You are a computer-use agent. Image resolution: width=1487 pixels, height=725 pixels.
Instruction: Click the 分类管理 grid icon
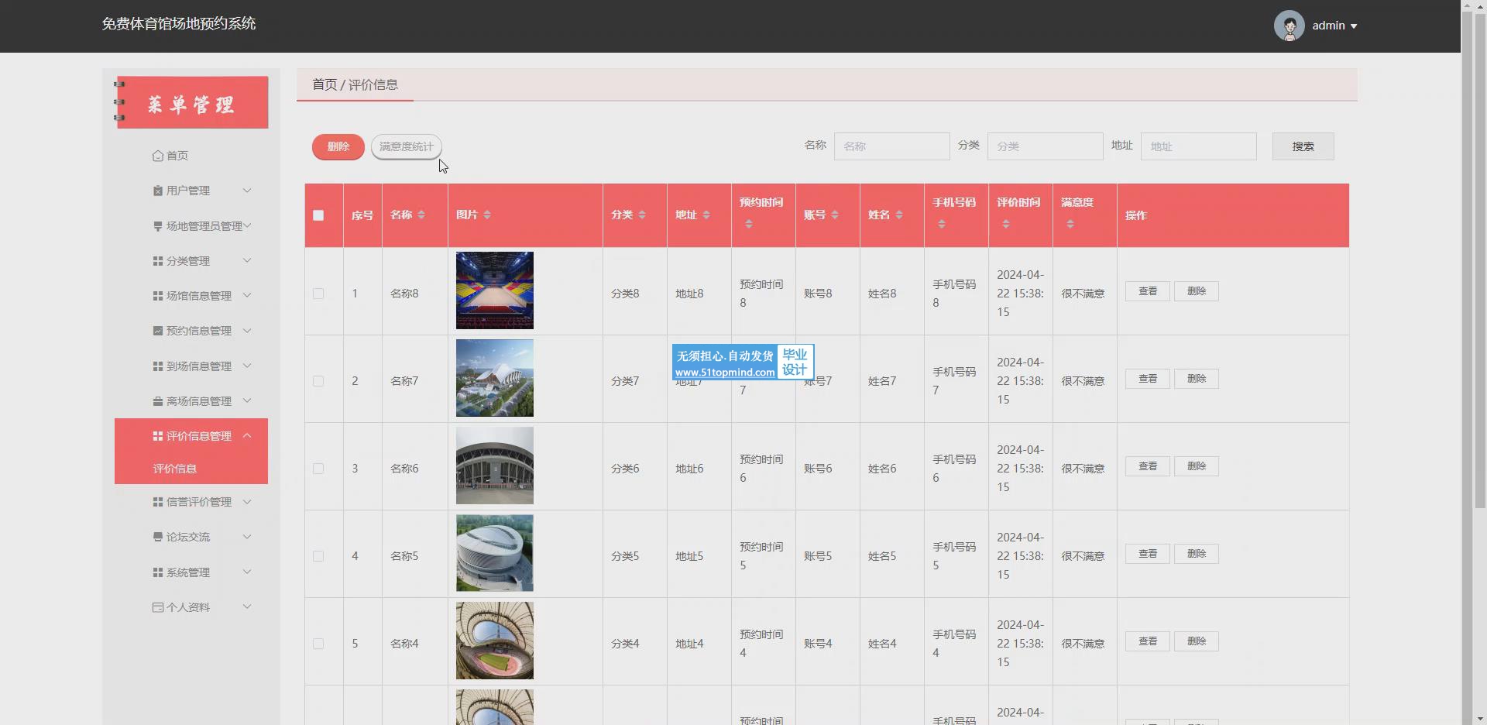click(x=158, y=261)
